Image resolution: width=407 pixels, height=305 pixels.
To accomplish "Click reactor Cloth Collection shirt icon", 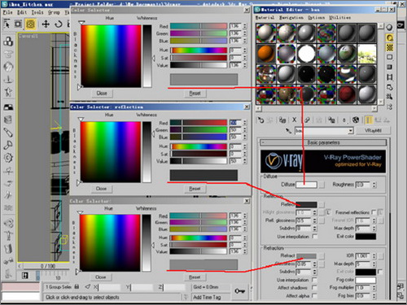I will [8, 54].
